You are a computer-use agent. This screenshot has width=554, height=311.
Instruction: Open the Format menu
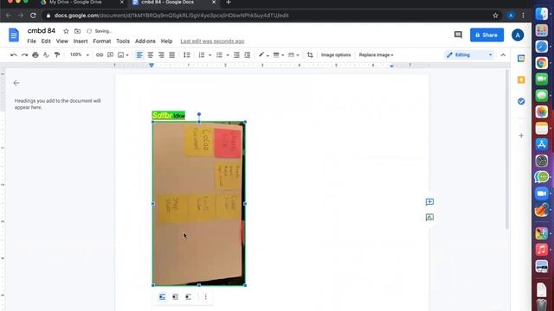click(x=102, y=41)
